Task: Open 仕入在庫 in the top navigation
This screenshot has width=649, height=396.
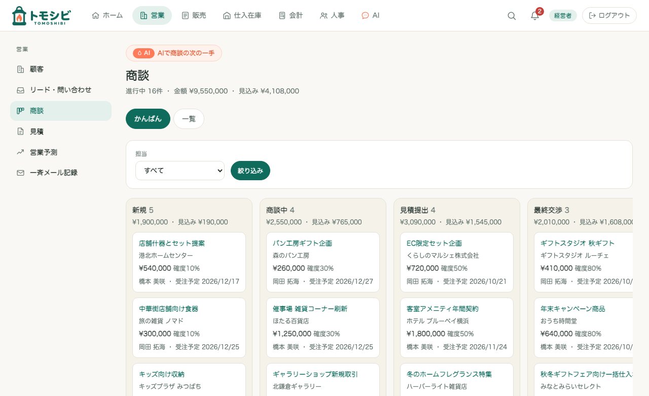Action: click(242, 15)
